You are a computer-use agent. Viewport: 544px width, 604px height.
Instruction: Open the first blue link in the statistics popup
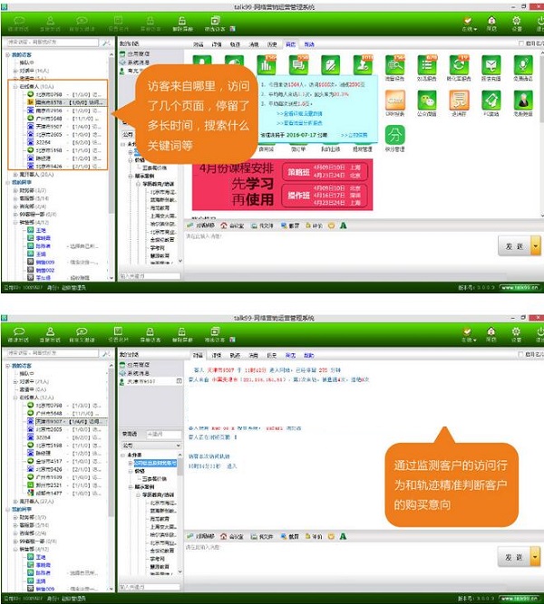pyautogui.click(x=299, y=113)
